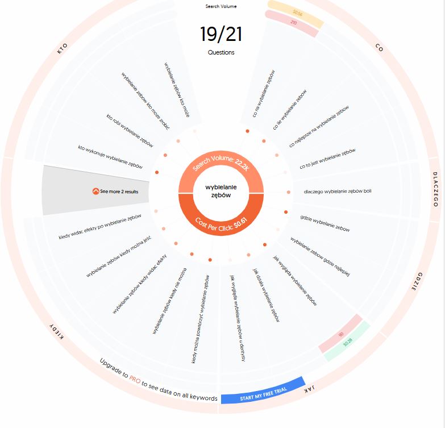
Task: Select the GDZIE category label
Action: click(418, 281)
